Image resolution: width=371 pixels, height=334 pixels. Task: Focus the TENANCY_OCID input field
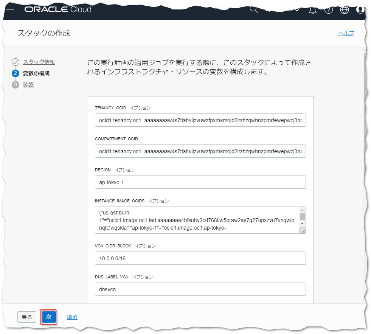200,120
